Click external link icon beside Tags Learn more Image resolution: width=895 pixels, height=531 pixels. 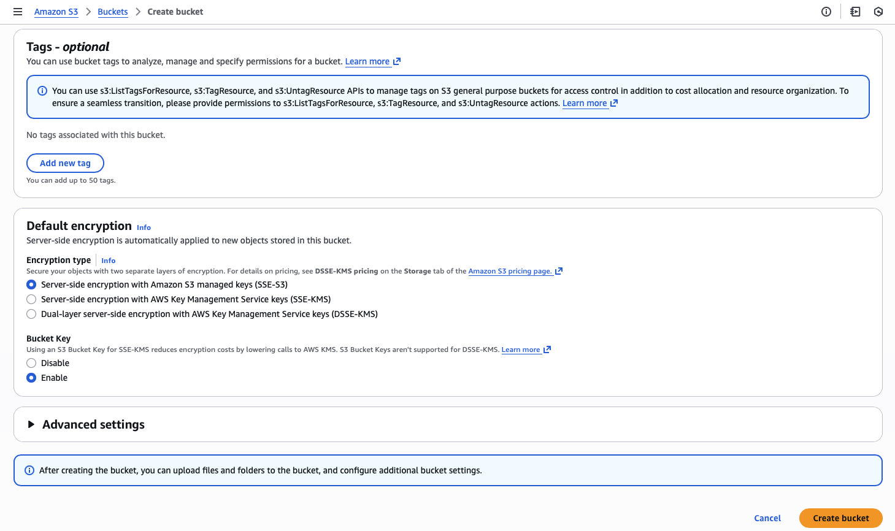(397, 61)
